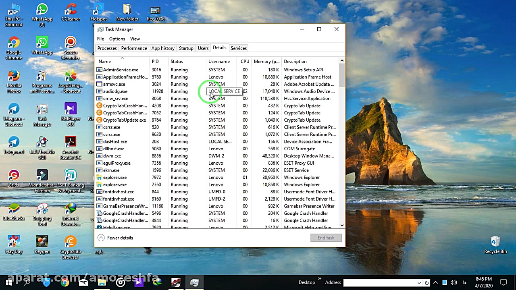The height and width of the screenshot is (290, 516).
Task: Expand the Address bar dropdown on taskbar
Action: (419, 282)
